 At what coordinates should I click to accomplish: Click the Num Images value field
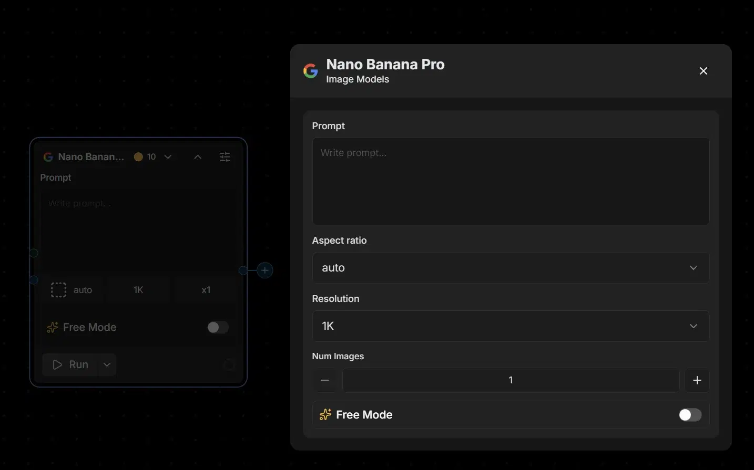(x=511, y=380)
